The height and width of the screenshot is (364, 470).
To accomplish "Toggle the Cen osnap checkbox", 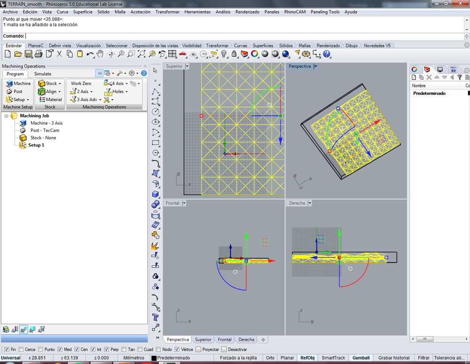I will [x=77, y=349].
